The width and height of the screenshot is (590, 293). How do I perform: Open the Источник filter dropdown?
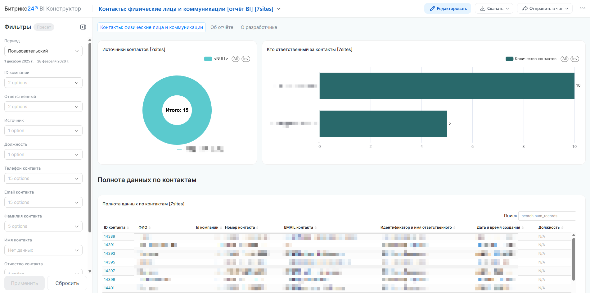(x=43, y=130)
